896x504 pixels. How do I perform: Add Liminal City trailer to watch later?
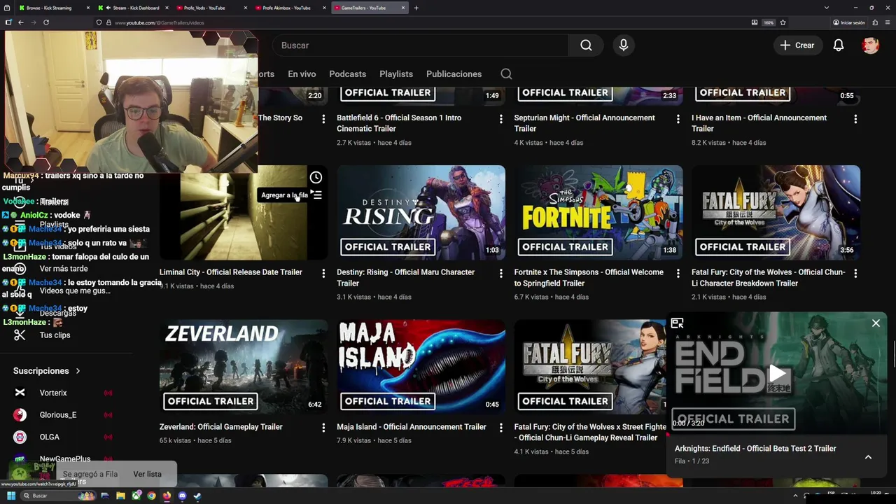pyautogui.click(x=316, y=178)
